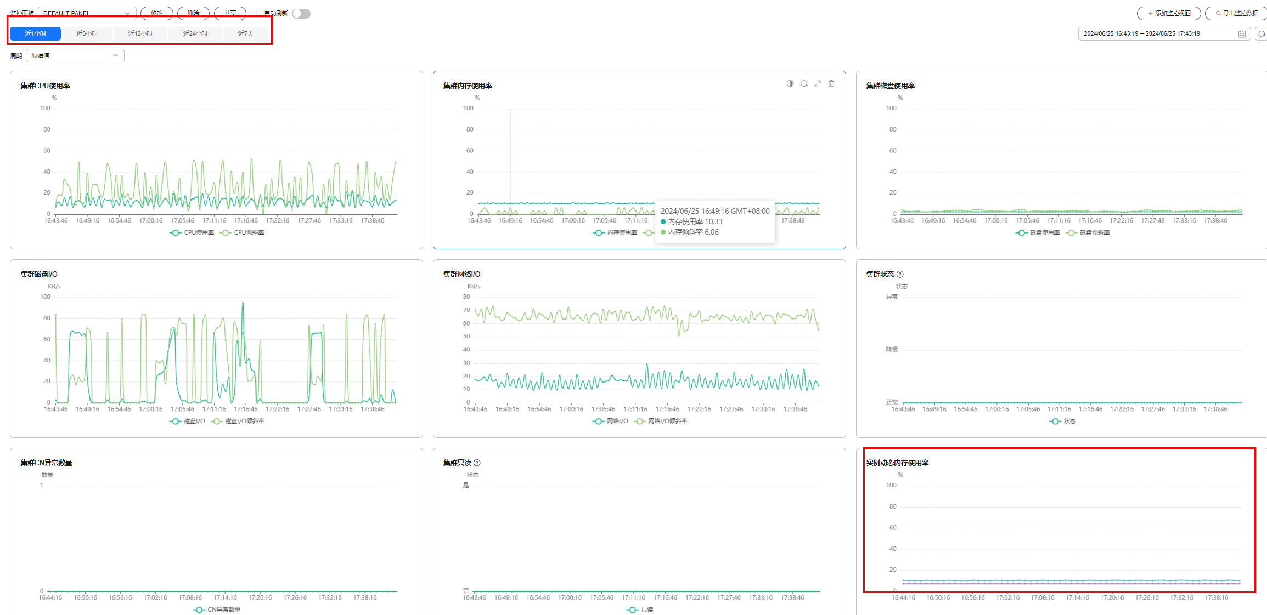Expand 集群内存使用率 chart to fullscreen

click(x=818, y=83)
